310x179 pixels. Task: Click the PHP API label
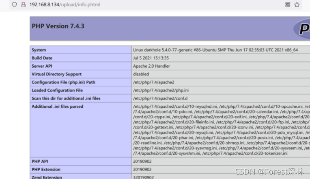coord(40,162)
